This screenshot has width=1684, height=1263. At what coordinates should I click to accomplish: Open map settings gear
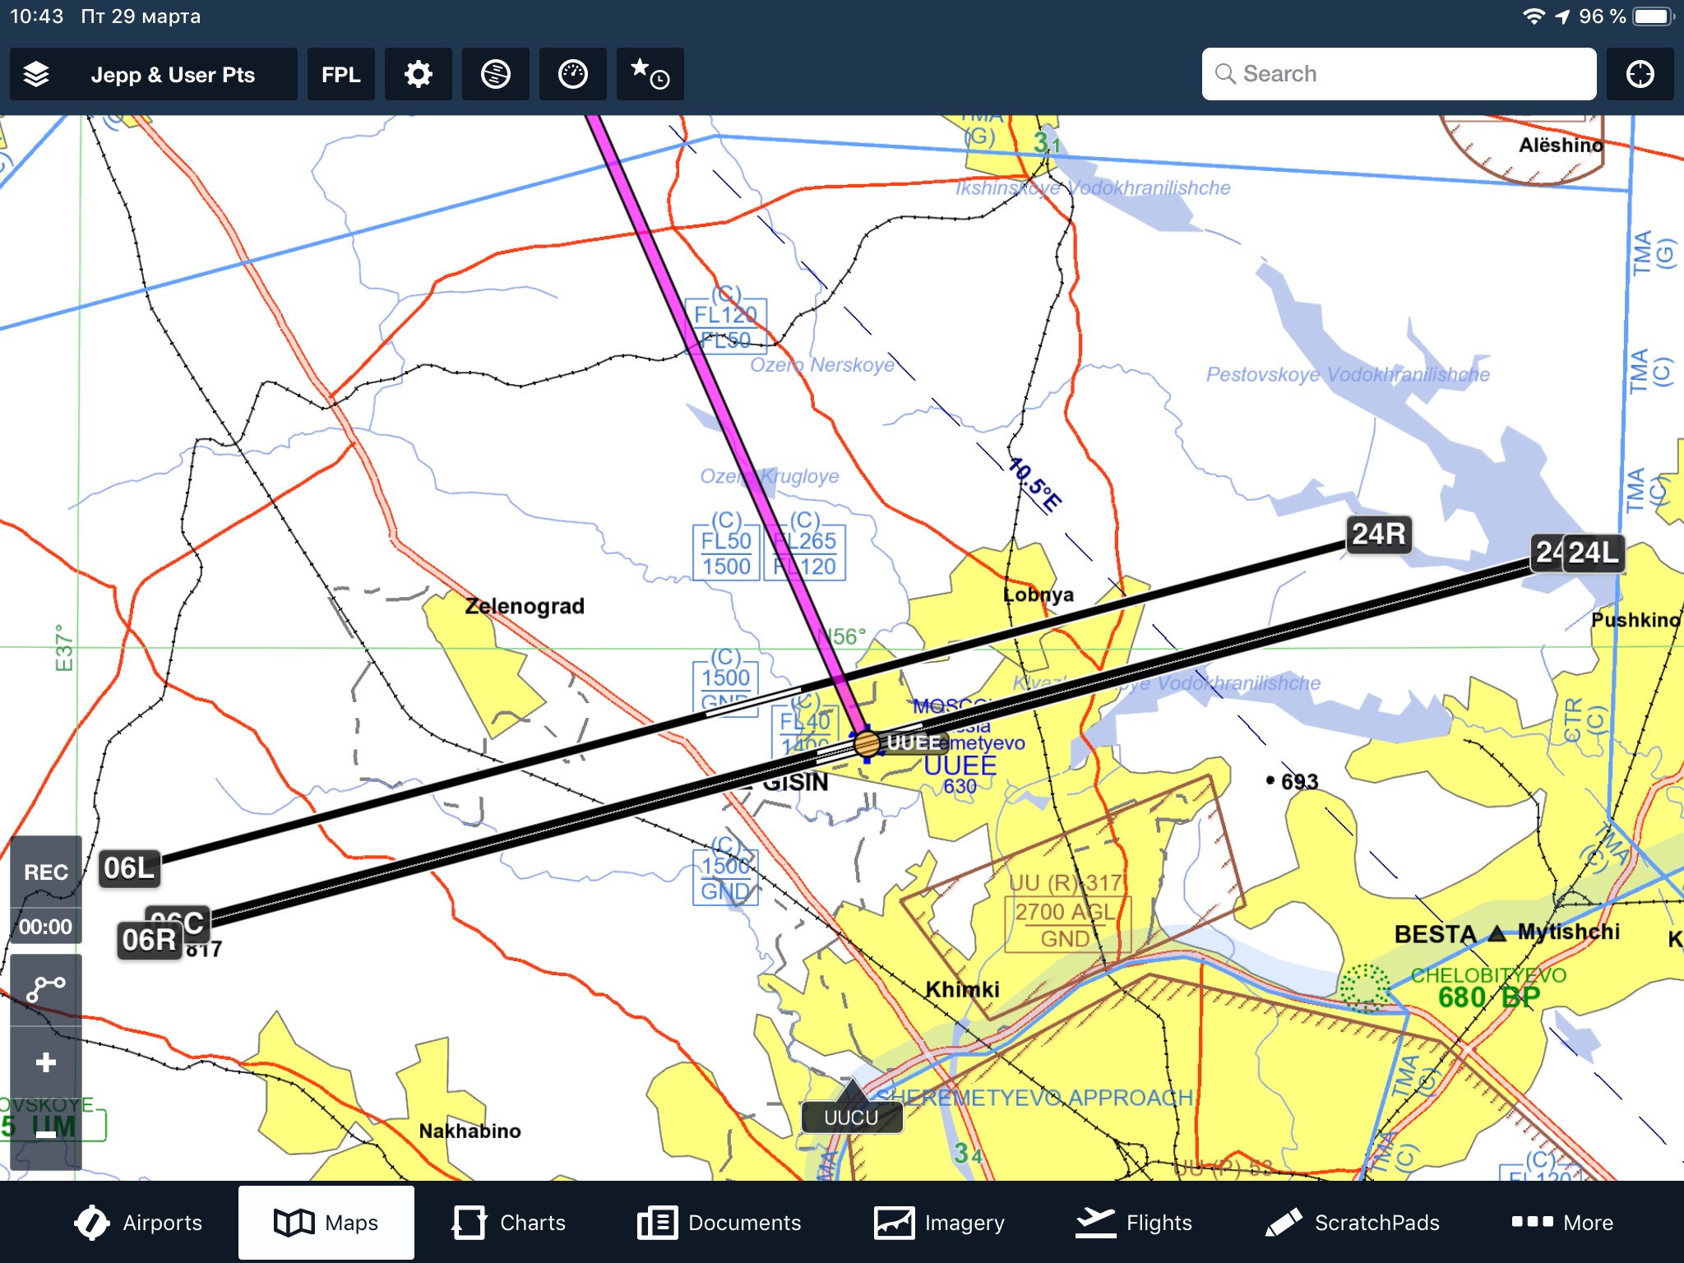click(418, 74)
